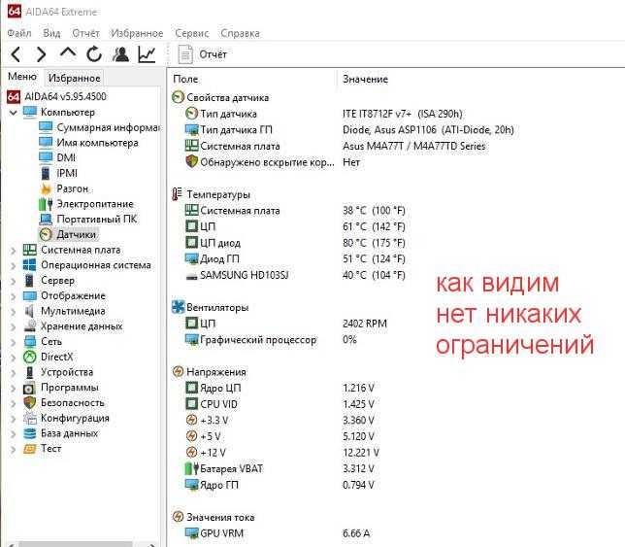Open the Файл menu
The image size is (625, 547).
(x=19, y=33)
